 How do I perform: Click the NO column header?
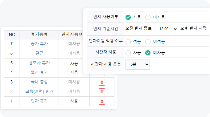coord(12,34)
